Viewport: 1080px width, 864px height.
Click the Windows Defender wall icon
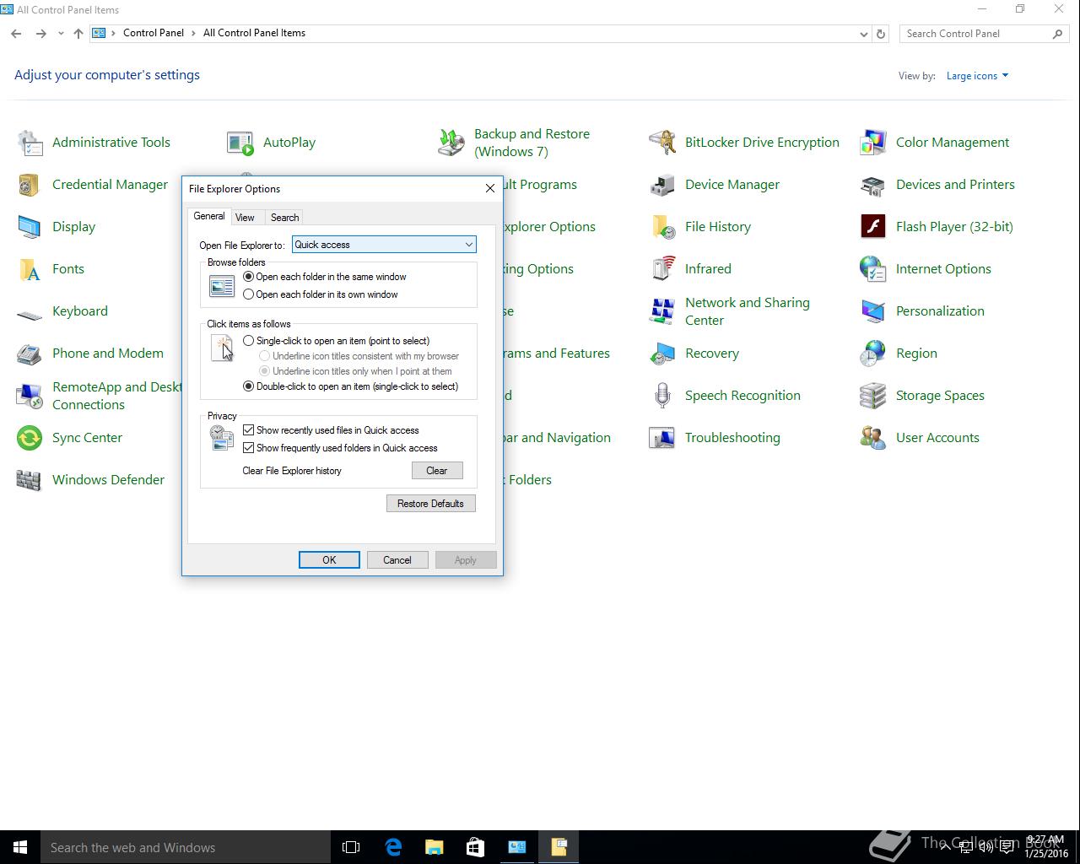point(30,480)
